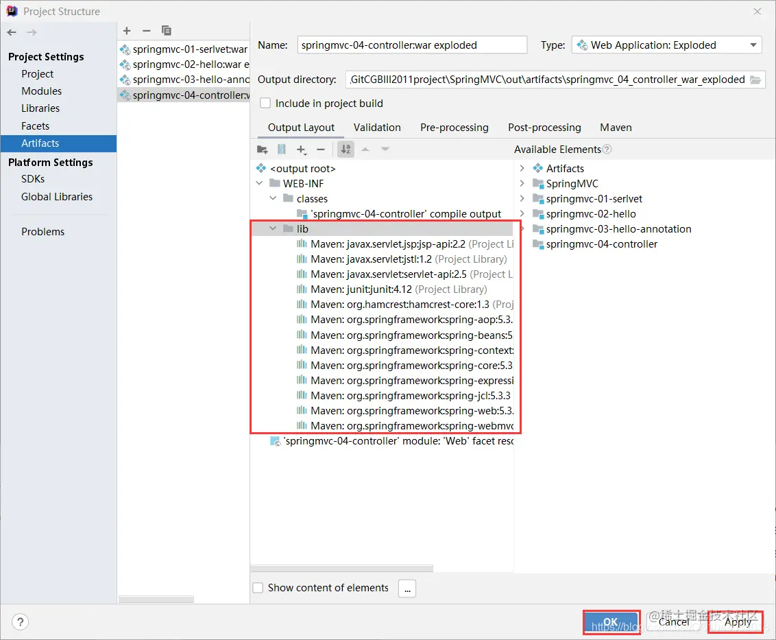Select springmvc-03-hello-annotation in Available Elements

611,229
